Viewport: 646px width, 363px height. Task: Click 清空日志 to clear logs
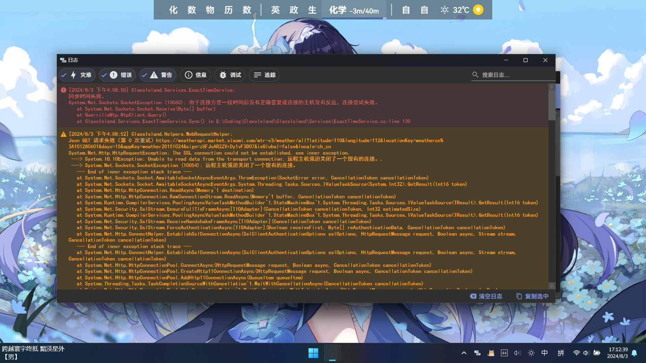click(x=486, y=296)
